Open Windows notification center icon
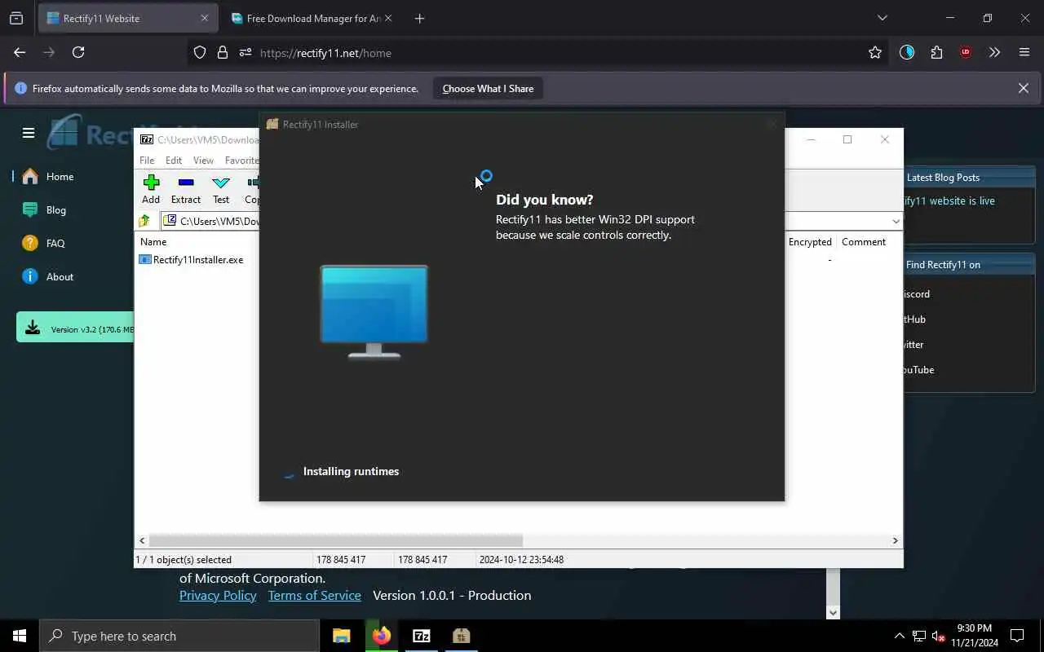This screenshot has width=1044, height=652. 1017,636
